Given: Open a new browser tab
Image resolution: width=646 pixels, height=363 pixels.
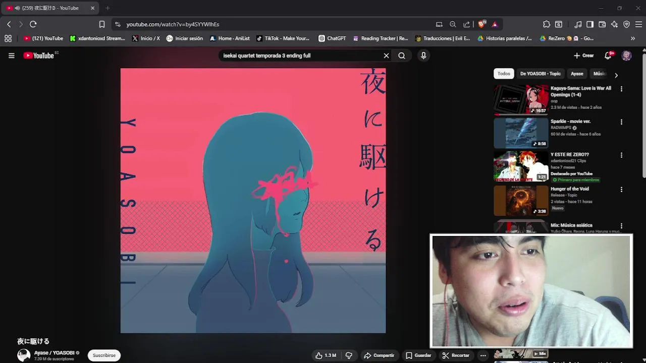Looking at the screenshot, I should [x=107, y=8].
